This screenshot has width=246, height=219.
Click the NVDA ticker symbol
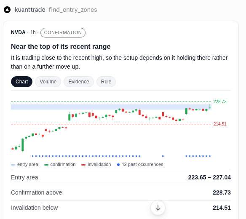18,32
